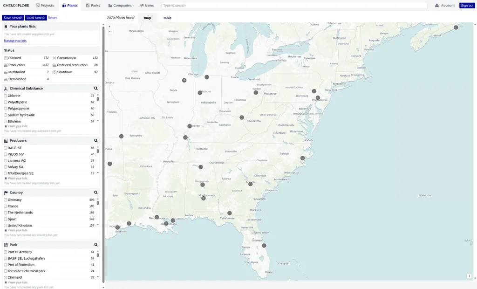Check the BASF SE producer filter

(6, 148)
